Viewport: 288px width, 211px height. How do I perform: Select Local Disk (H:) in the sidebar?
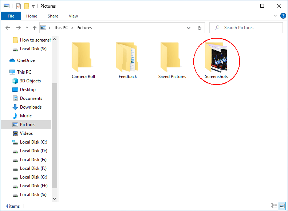(x=30, y=186)
